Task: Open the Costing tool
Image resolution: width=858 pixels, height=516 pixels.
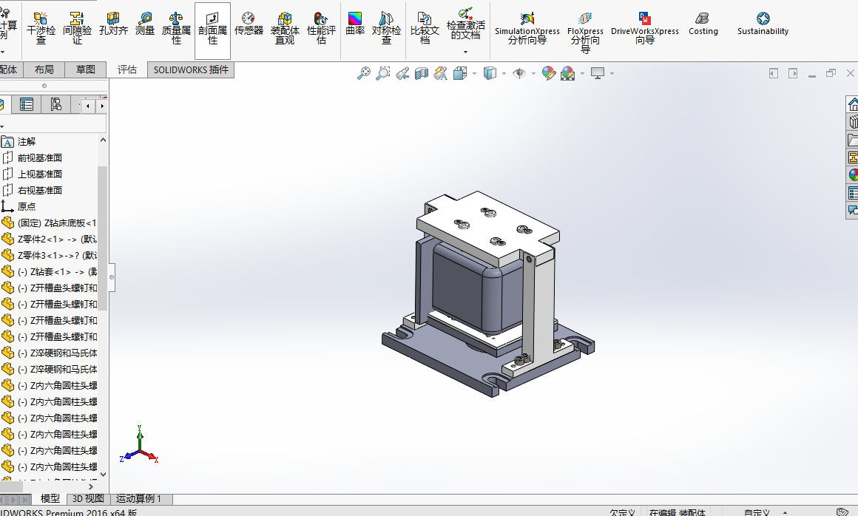Action: click(x=703, y=24)
